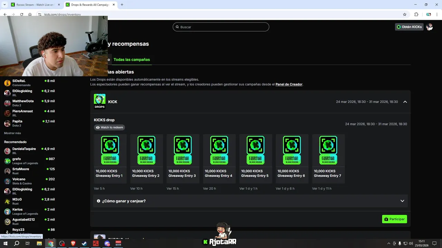442x248 pixels.
Task: Open the Giveaway Entry 2 reward card
Action: (x=146, y=158)
